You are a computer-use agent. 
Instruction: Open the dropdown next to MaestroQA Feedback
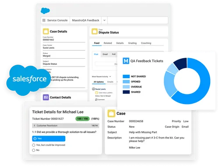click(104, 20)
